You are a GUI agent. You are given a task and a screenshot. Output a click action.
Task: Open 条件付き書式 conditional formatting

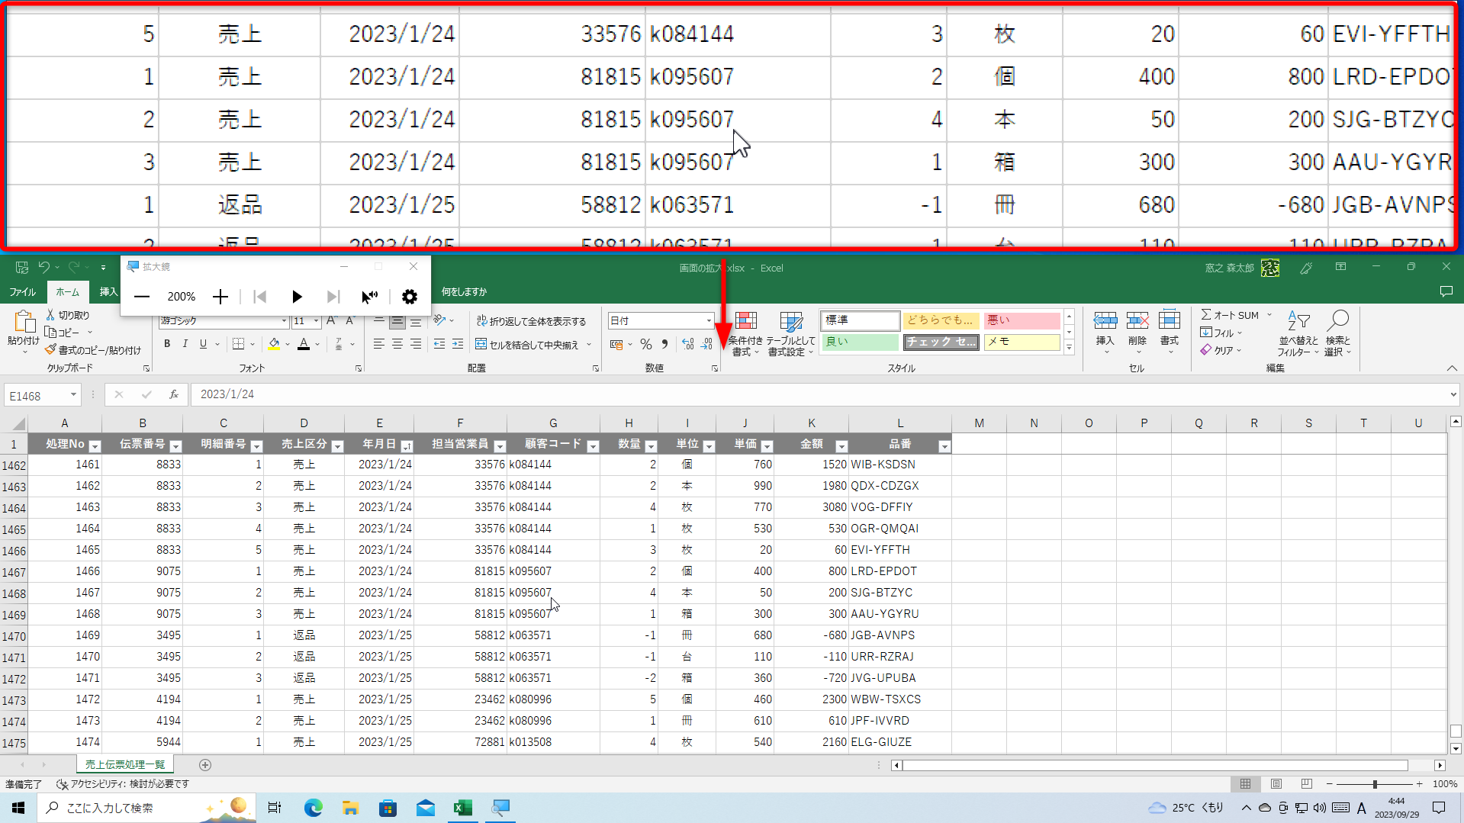point(745,333)
